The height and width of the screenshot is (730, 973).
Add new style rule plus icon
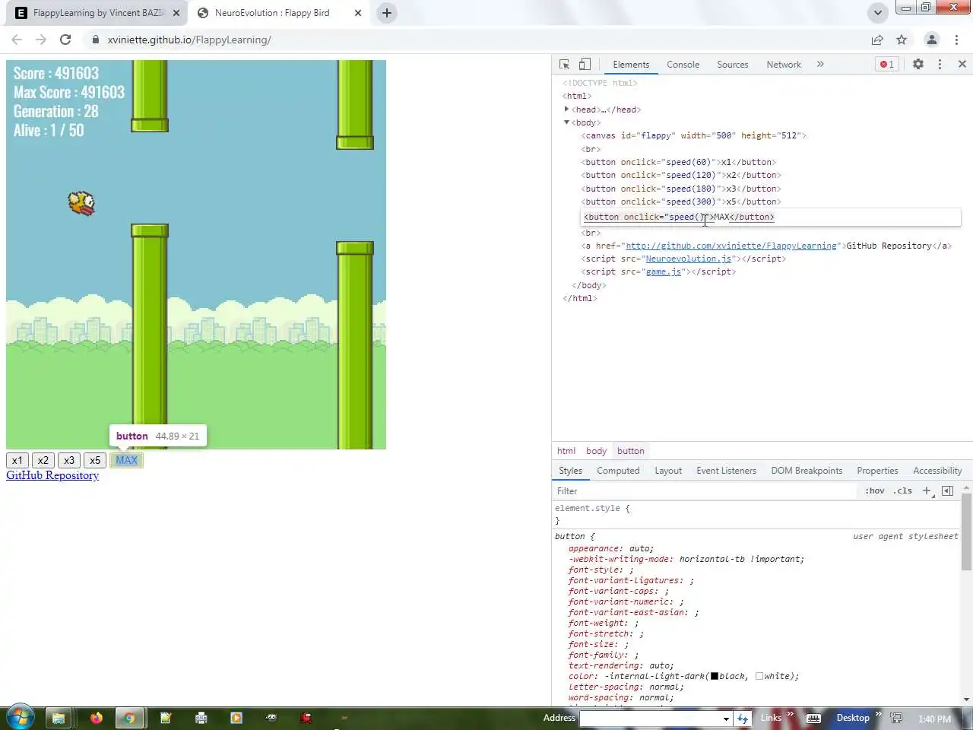(927, 491)
